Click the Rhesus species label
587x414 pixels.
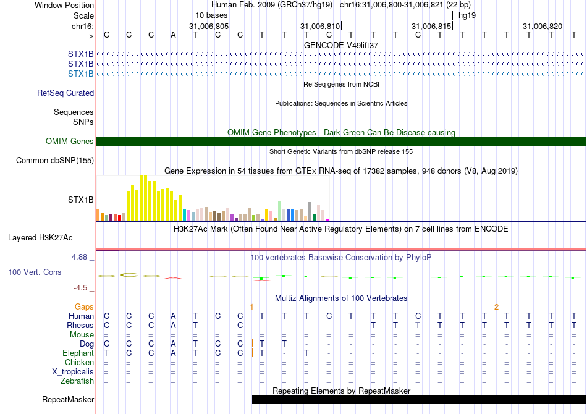click(80, 325)
